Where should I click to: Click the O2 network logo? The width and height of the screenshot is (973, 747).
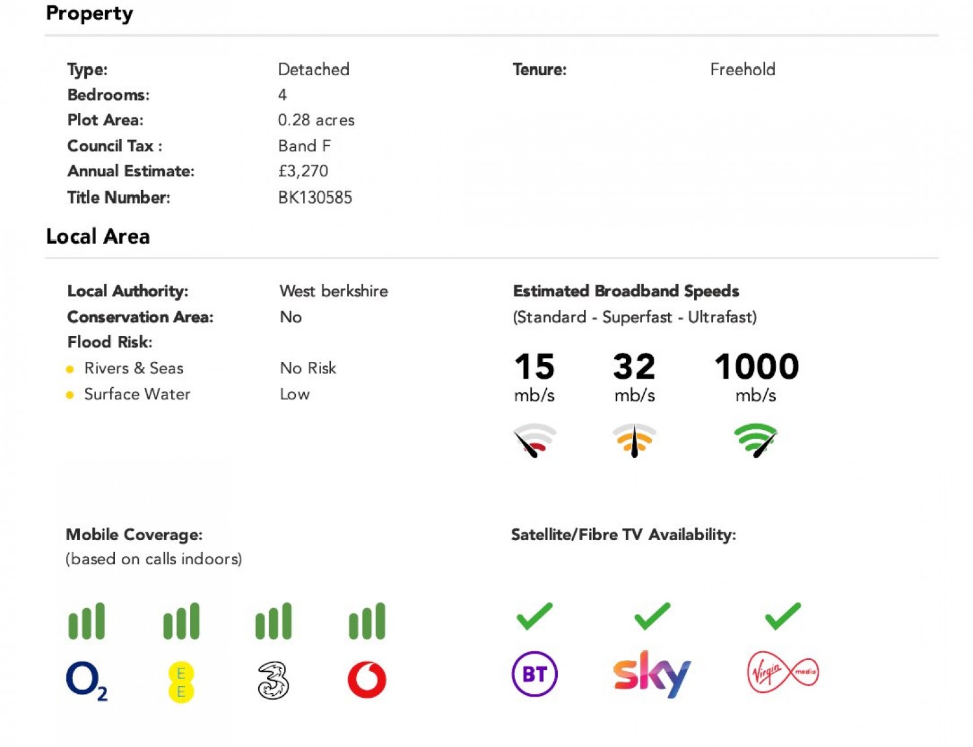point(87,681)
